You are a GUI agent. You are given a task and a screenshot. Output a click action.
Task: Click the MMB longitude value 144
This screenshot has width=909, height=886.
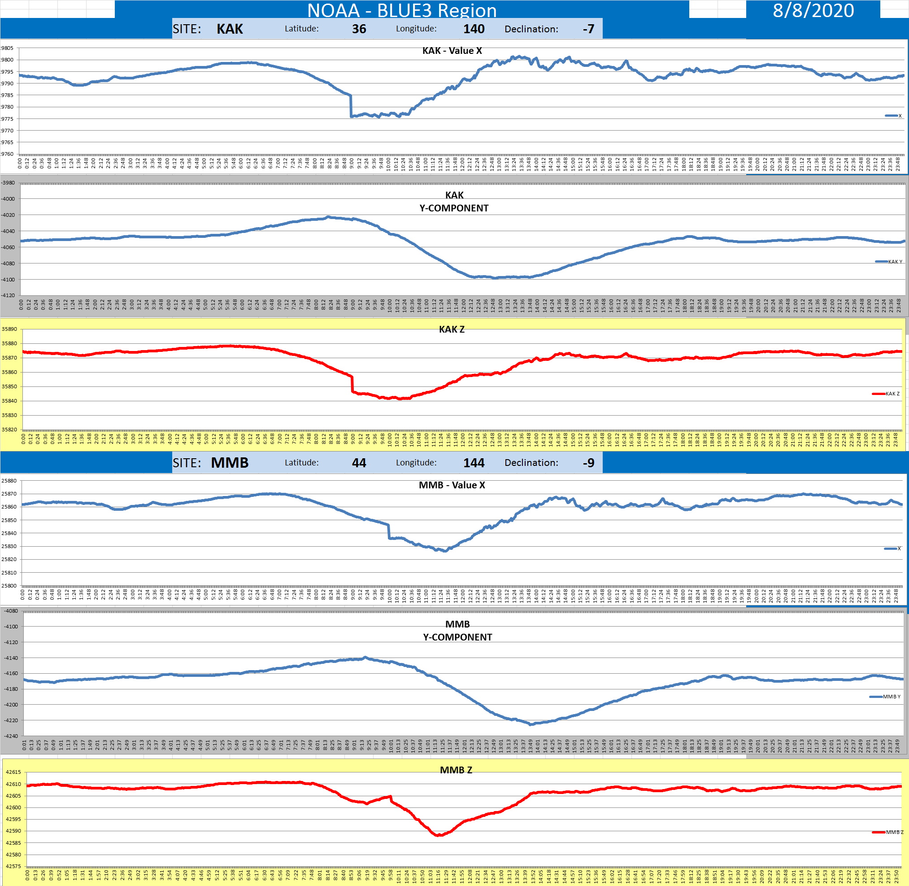pyautogui.click(x=473, y=463)
